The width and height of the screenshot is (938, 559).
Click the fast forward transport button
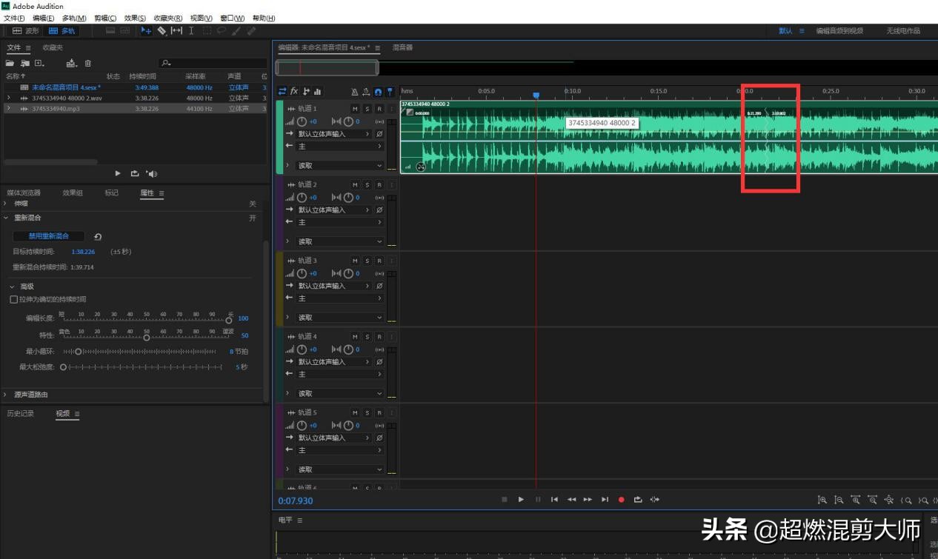click(x=588, y=500)
